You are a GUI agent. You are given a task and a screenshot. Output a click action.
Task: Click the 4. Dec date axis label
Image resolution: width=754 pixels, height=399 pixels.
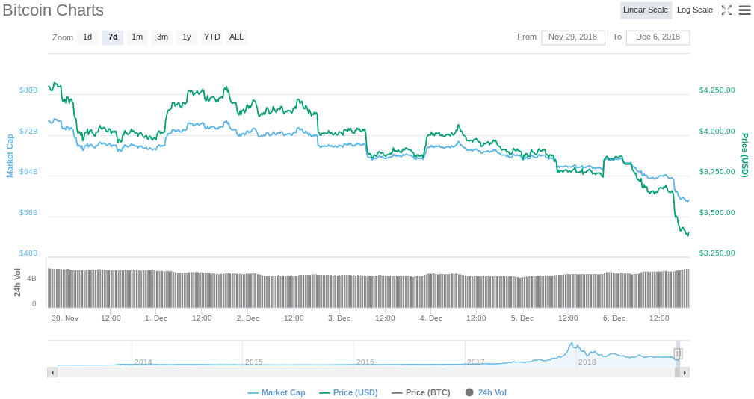coord(431,318)
